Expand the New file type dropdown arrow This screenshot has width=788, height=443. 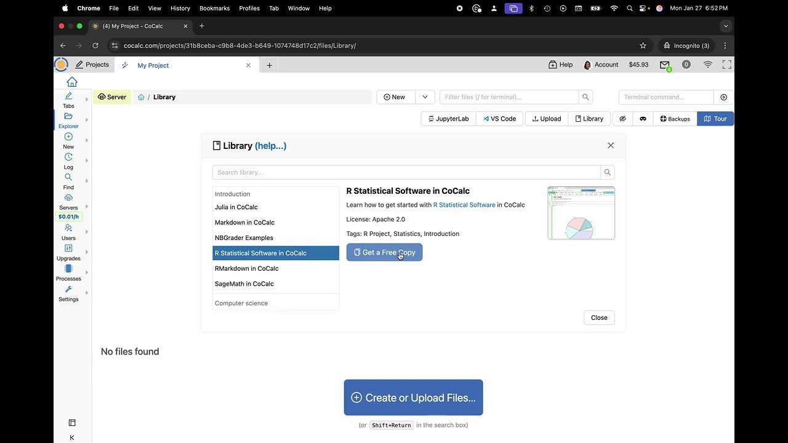pyautogui.click(x=425, y=97)
